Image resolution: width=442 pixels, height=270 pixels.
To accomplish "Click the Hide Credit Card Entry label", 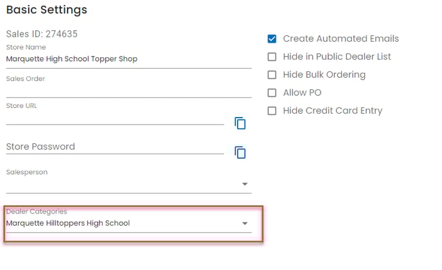I will click(x=332, y=111).
